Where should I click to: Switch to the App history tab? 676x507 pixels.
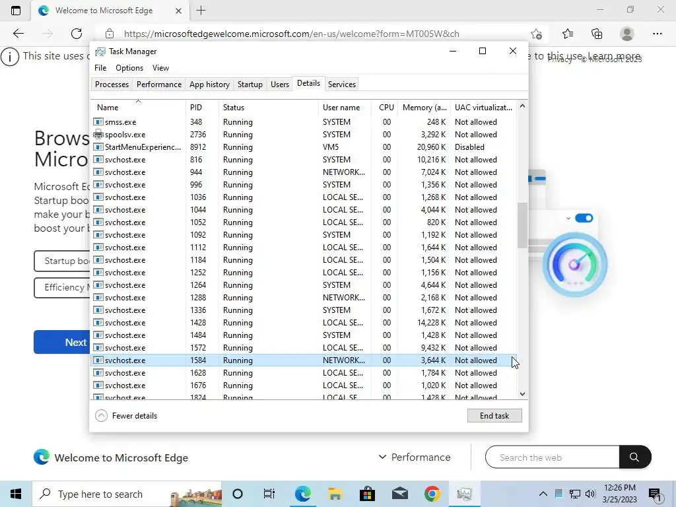(x=209, y=84)
